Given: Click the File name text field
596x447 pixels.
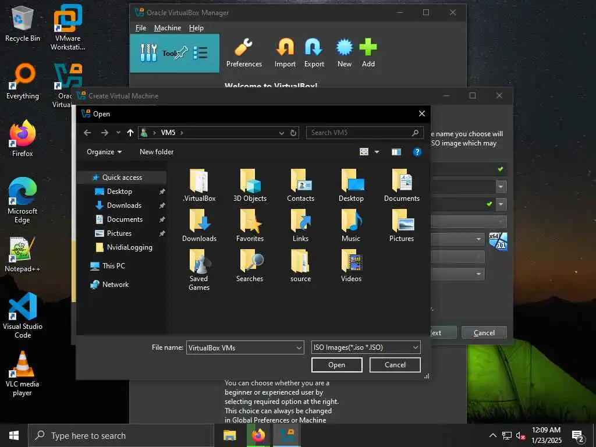Looking at the screenshot, I should click(240, 347).
